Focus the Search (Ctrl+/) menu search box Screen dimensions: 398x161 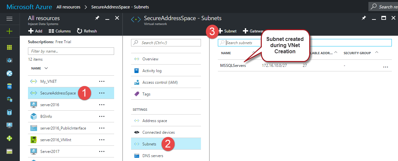[166, 43]
